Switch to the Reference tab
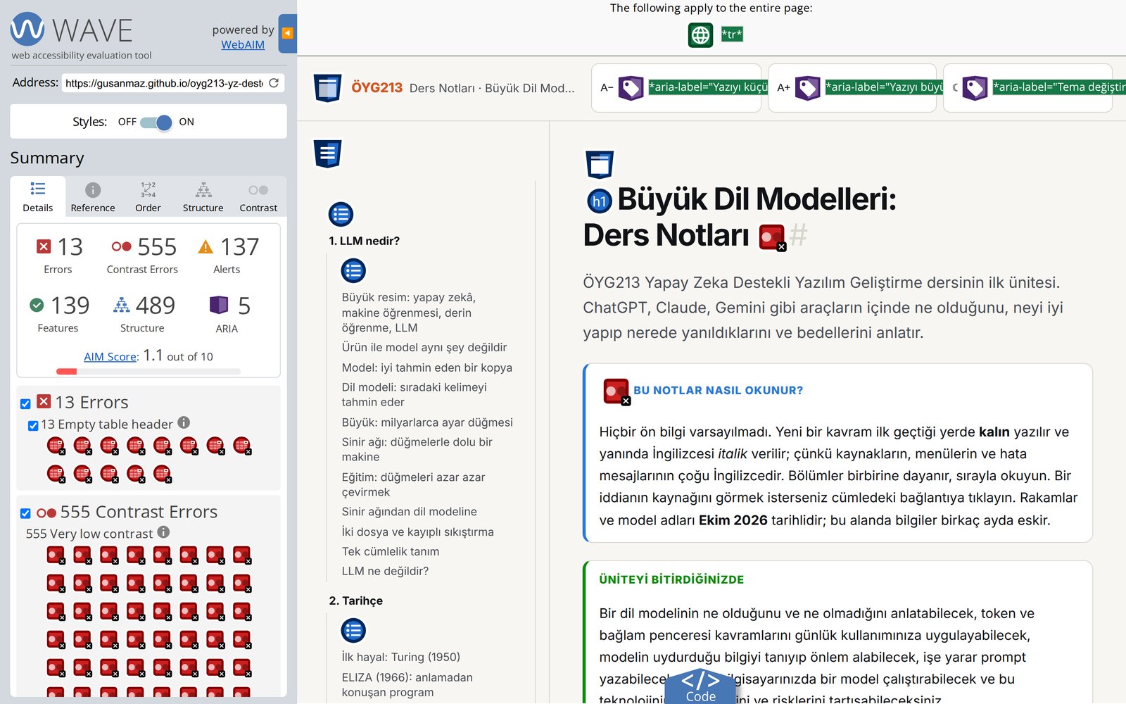 [x=93, y=196]
